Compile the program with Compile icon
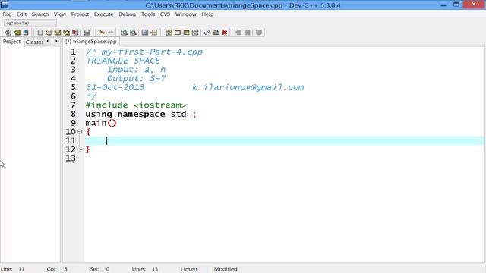Viewport: 486px width, 273px height. (x=169, y=32)
